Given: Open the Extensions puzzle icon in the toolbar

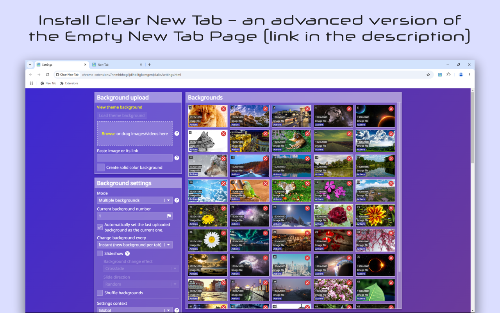Looking at the screenshot, I should click(448, 74).
